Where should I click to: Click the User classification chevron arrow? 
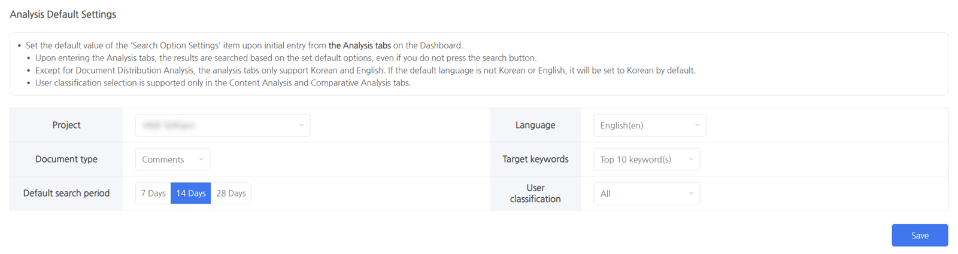pos(691,194)
